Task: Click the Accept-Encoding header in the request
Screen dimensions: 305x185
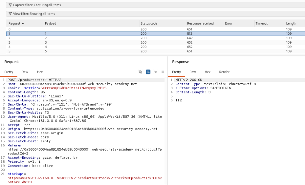Action: pyautogui.click(x=43, y=157)
